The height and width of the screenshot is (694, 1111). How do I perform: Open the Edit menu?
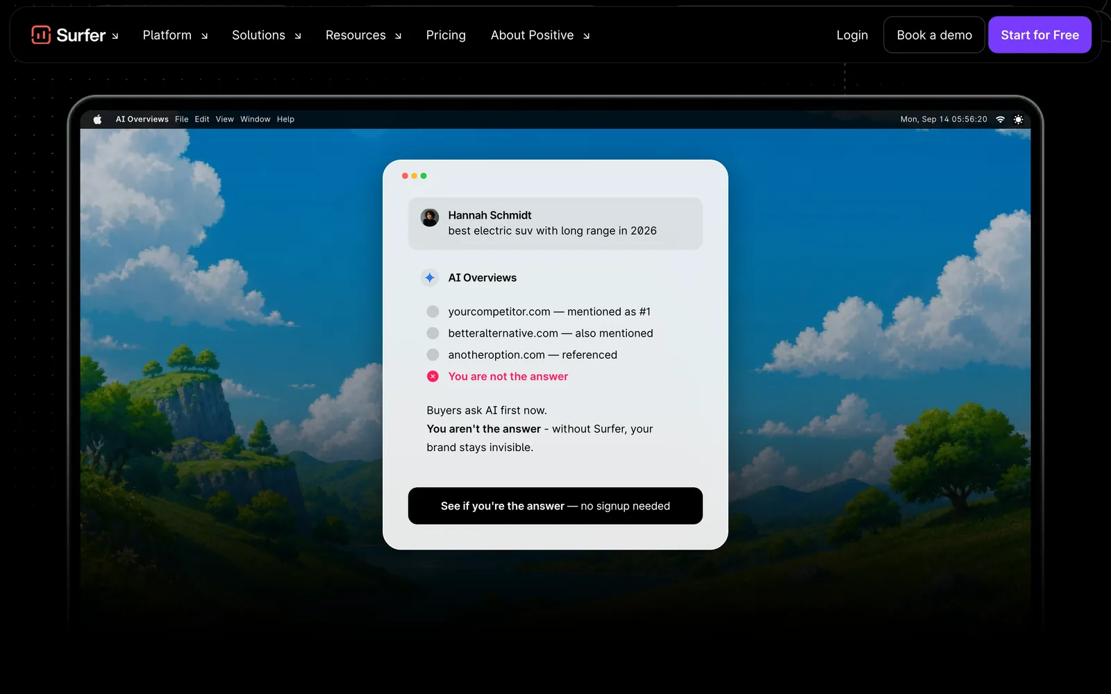(202, 119)
